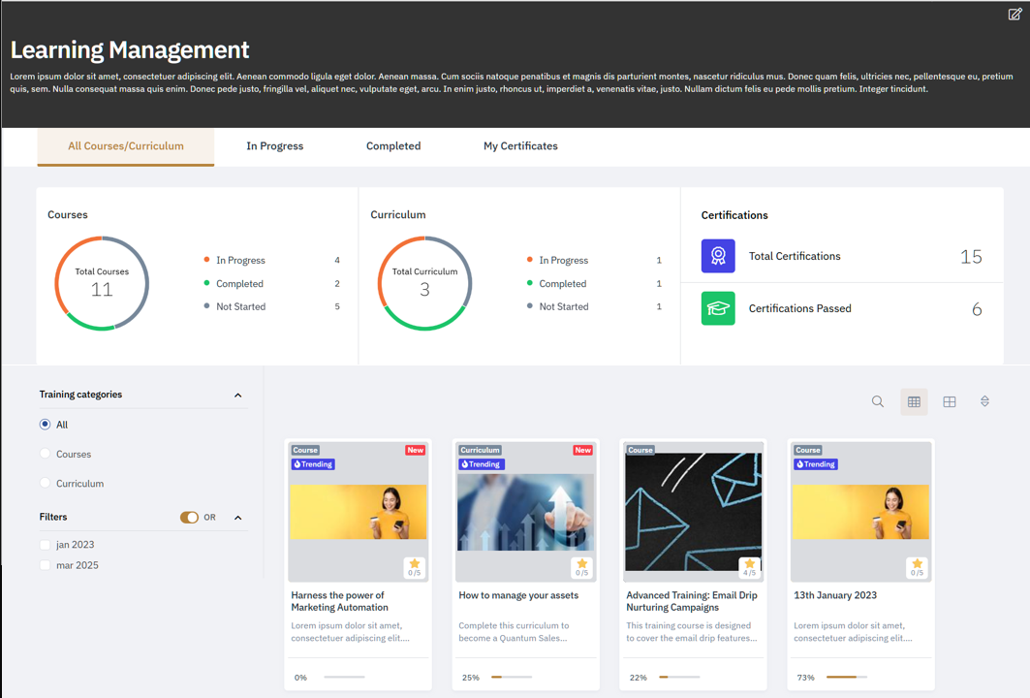Click the Certifications Passed graduation cap icon
1030x698 pixels.
(x=718, y=308)
